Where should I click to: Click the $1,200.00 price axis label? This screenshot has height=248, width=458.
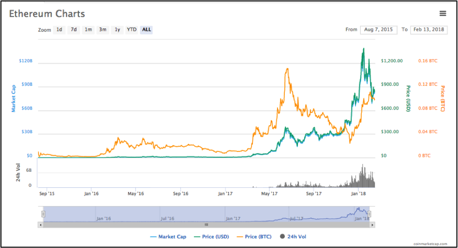392,61
